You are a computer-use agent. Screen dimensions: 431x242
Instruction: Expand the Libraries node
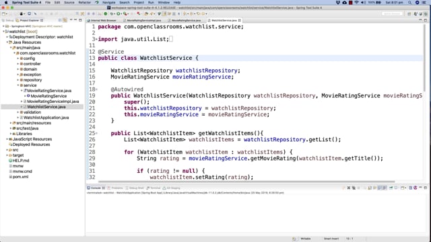pyautogui.click(x=11, y=134)
